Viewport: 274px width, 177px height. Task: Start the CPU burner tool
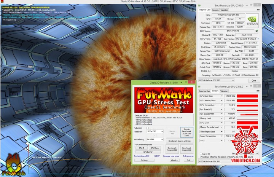pos(148,152)
